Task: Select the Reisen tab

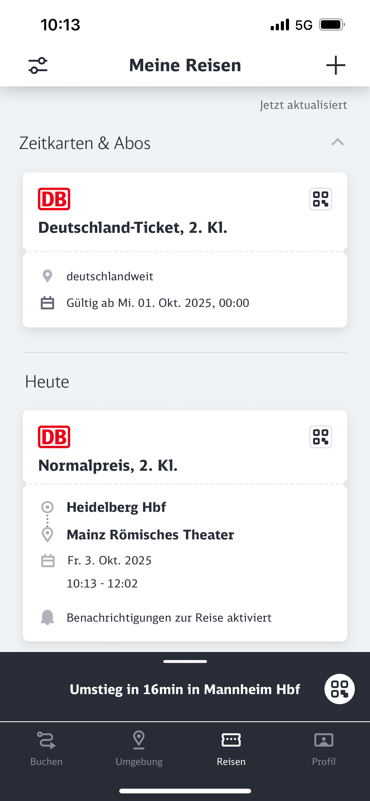Action: (231, 748)
